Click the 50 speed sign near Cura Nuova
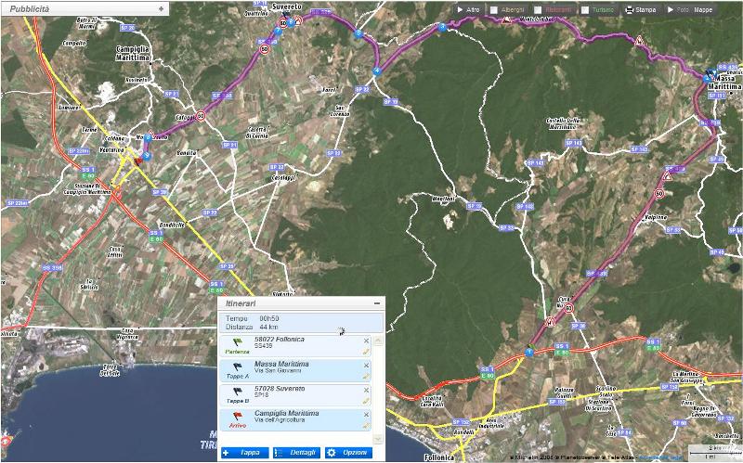Image resolution: width=743 pixels, height=463 pixels. coord(569,308)
